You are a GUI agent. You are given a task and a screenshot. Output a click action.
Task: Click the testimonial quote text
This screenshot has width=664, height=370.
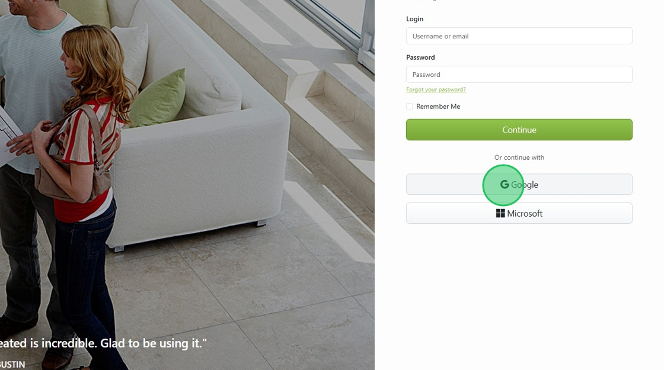103,343
